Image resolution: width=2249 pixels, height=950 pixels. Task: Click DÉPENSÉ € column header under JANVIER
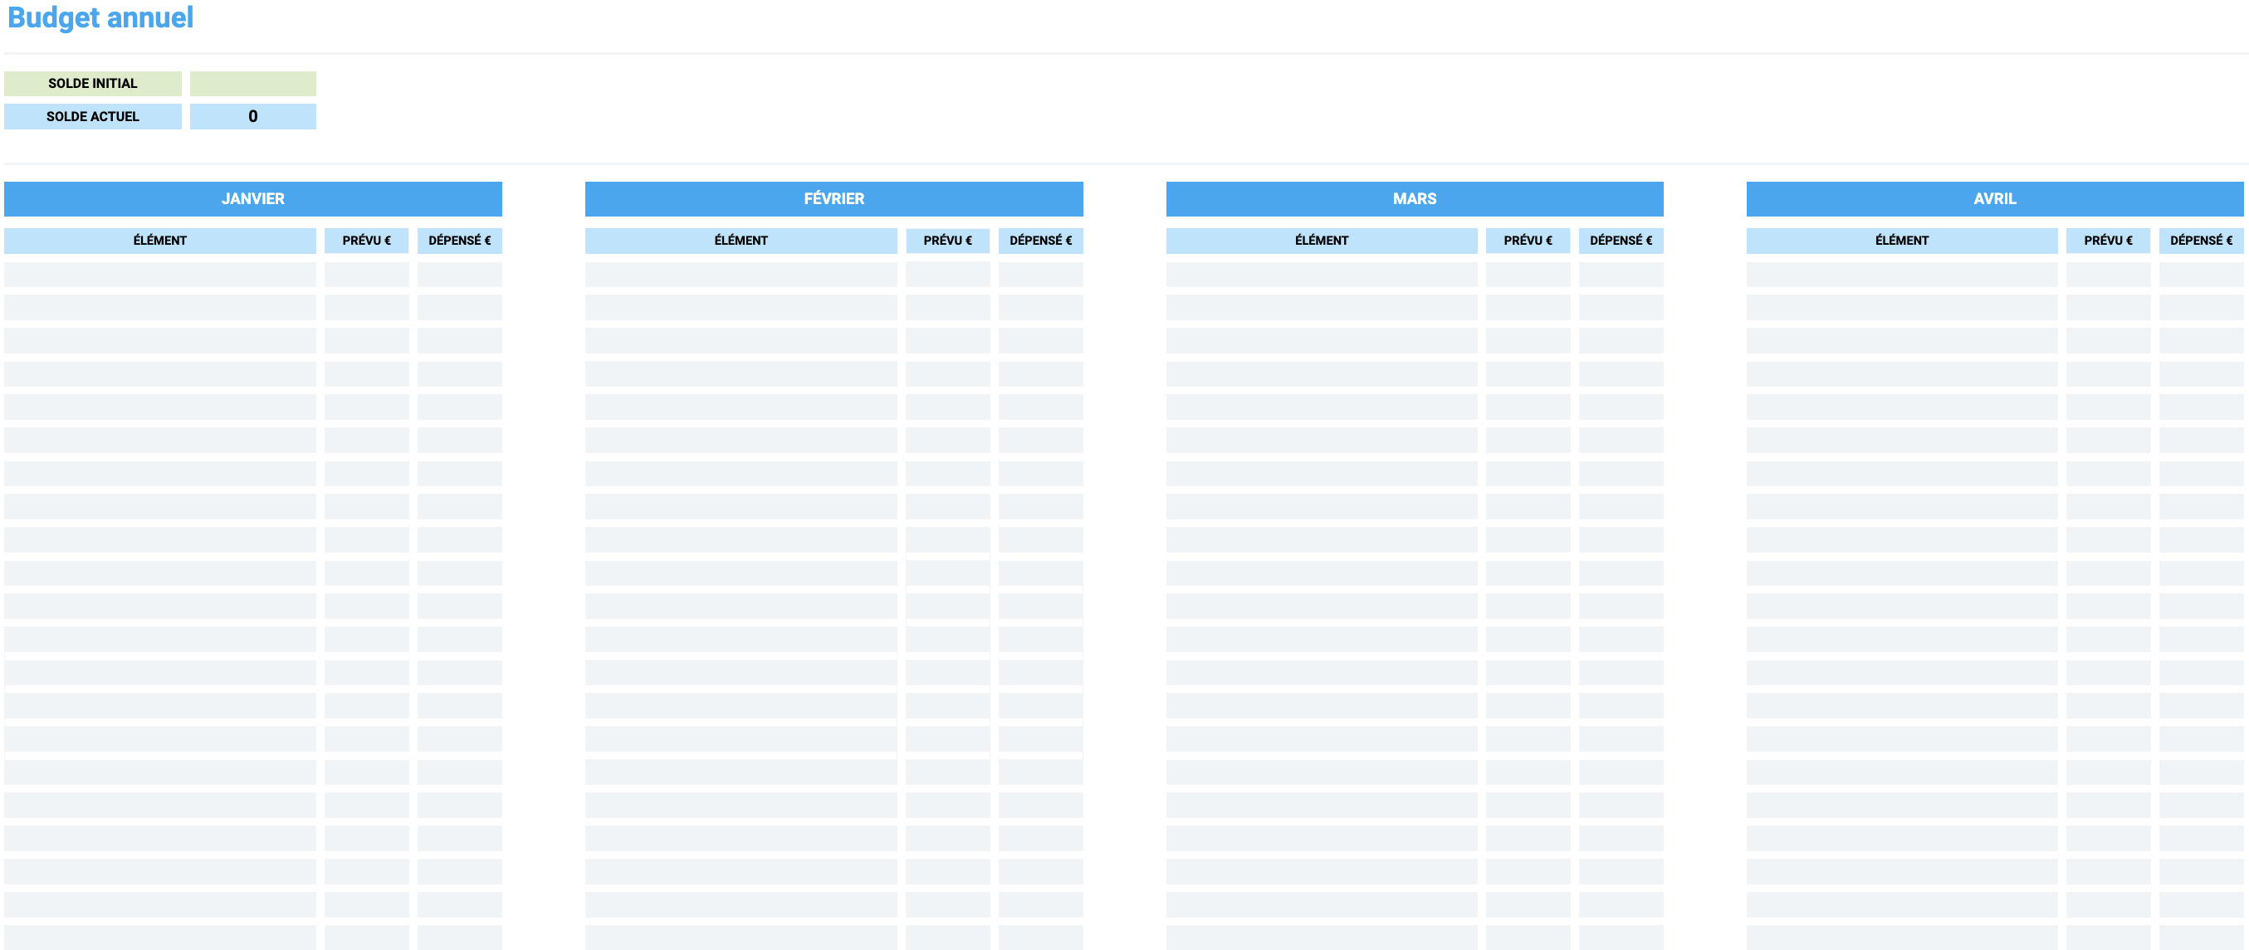tap(460, 241)
